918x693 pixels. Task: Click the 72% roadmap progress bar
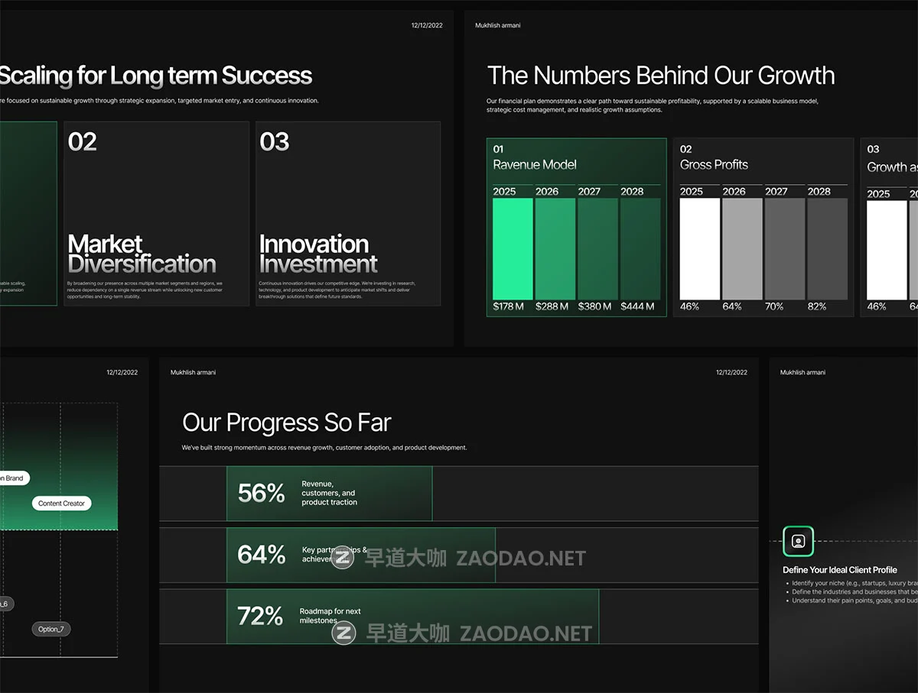click(x=412, y=616)
